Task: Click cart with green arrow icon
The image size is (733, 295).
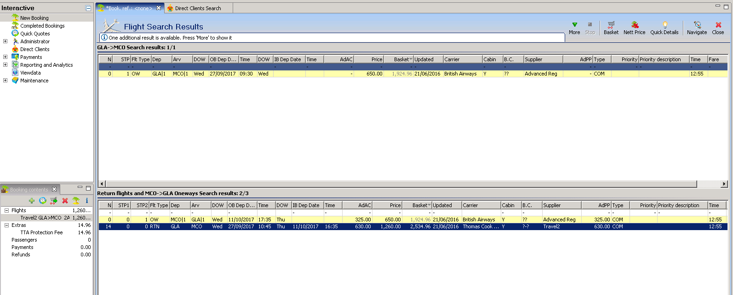Action: point(54,201)
